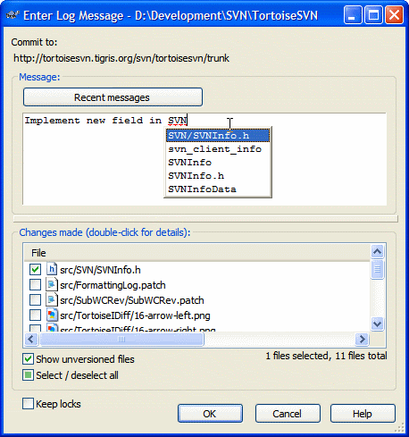Click the misspelled word SVN in message

[x=177, y=121]
